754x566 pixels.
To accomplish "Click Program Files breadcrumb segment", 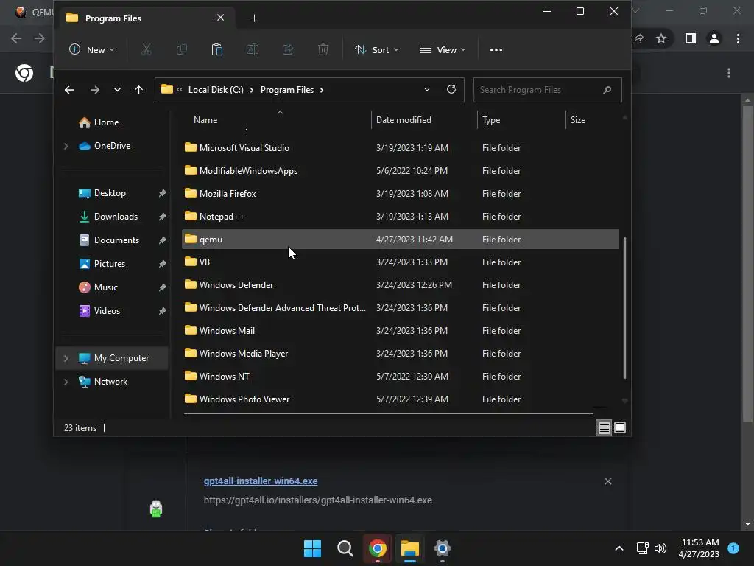I will pos(287,90).
